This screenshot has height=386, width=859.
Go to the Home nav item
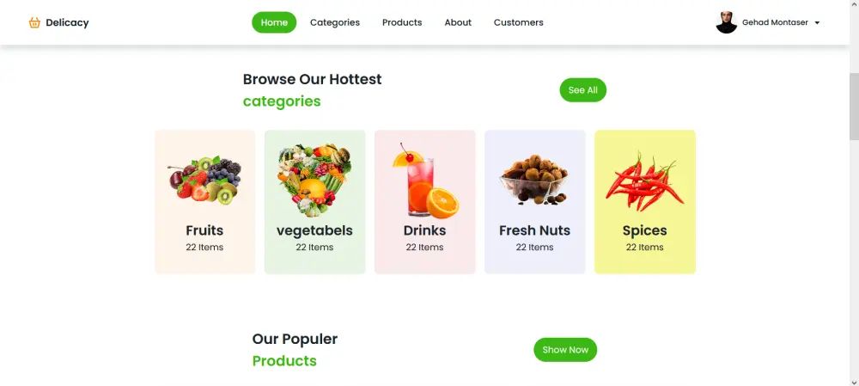pos(274,22)
